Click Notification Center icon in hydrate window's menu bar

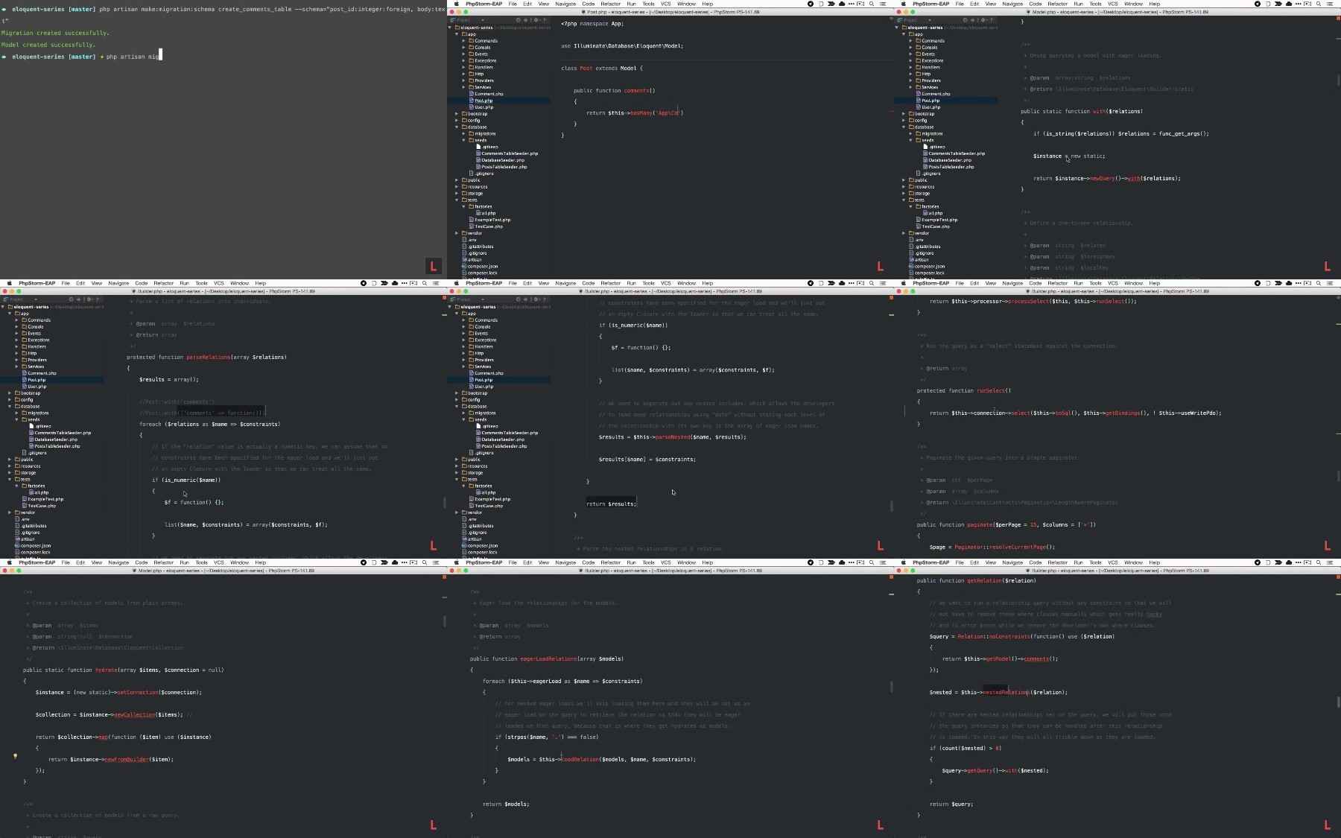pos(436,562)
